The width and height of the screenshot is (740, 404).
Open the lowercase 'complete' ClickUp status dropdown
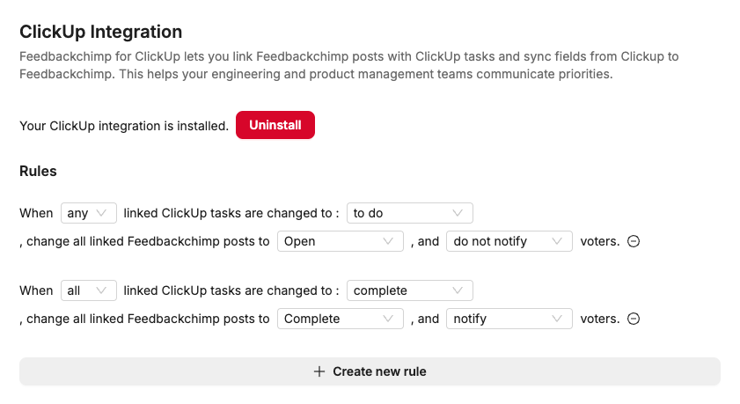[410, 290]
